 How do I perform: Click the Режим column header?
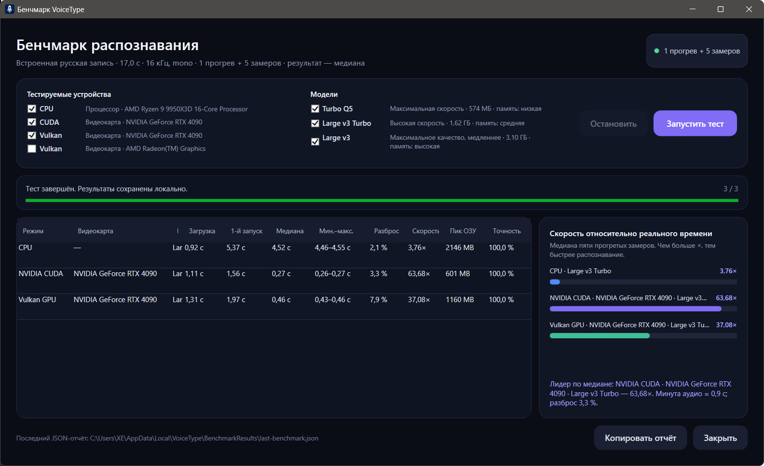click(x=33, y=231)
